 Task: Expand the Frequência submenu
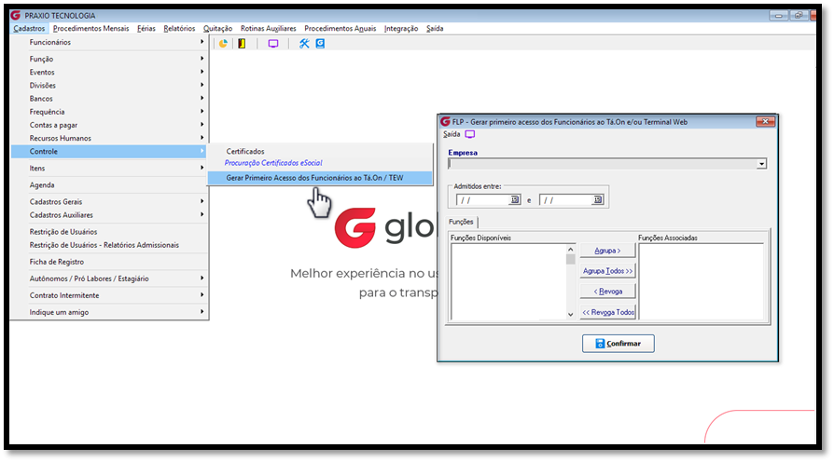(x=202, y=112)
